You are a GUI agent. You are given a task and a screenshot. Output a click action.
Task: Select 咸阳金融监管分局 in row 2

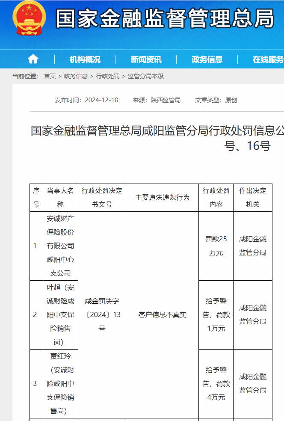253,314
